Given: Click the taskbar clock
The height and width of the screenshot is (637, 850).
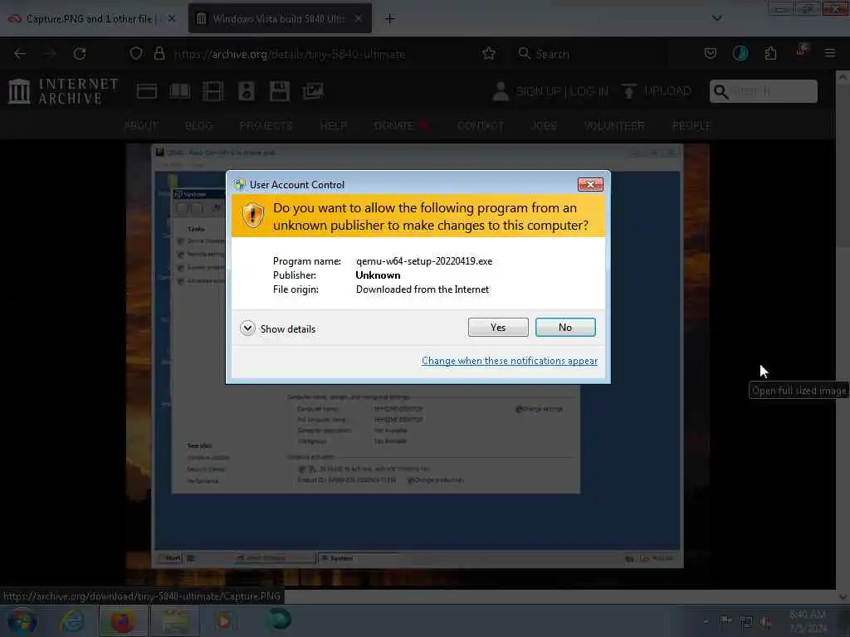Looking at the screenshot, I should (808, 621).
